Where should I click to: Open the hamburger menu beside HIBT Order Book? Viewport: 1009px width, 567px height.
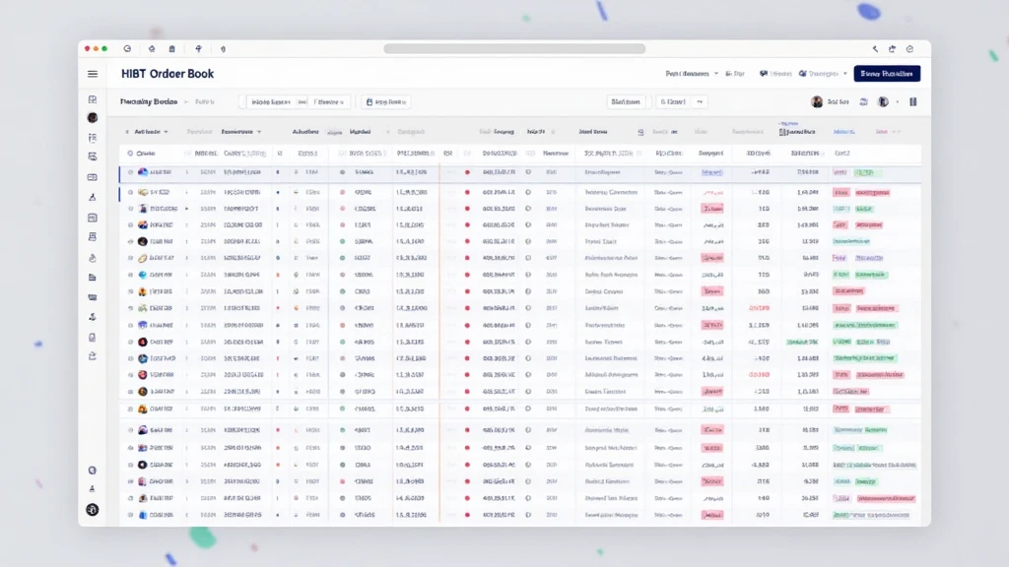click(x=93, y=74)
